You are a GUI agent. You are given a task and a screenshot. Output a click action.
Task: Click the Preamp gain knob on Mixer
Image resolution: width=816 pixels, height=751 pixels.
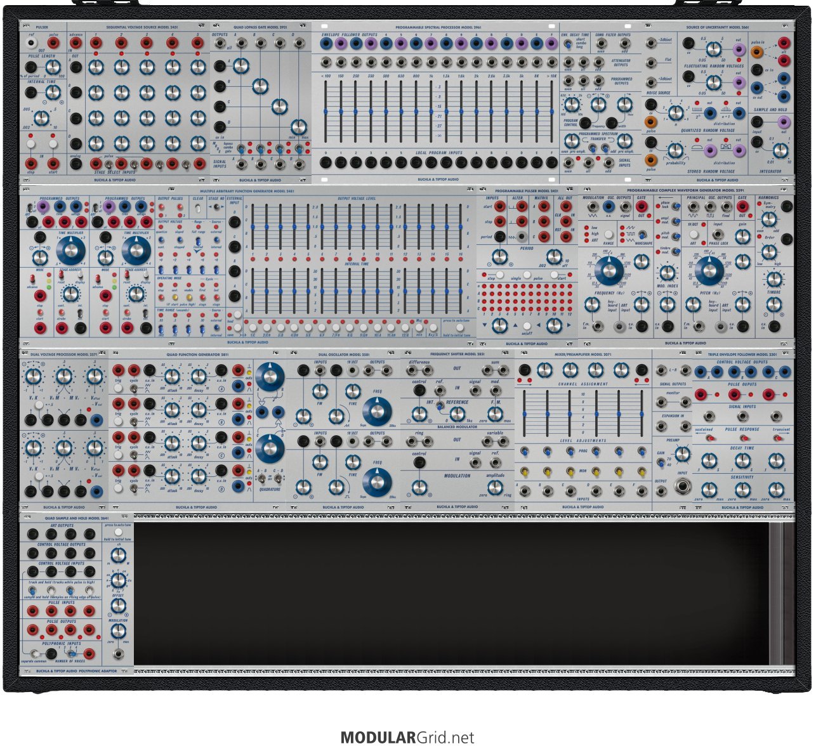[682, 454]
